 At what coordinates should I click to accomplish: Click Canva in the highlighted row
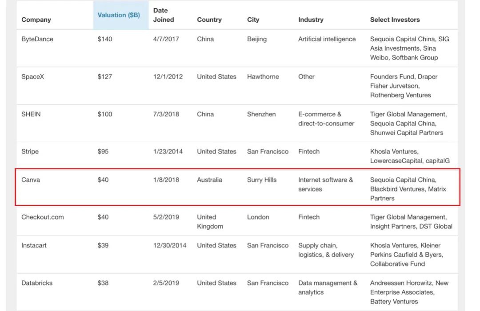point(31,179)
